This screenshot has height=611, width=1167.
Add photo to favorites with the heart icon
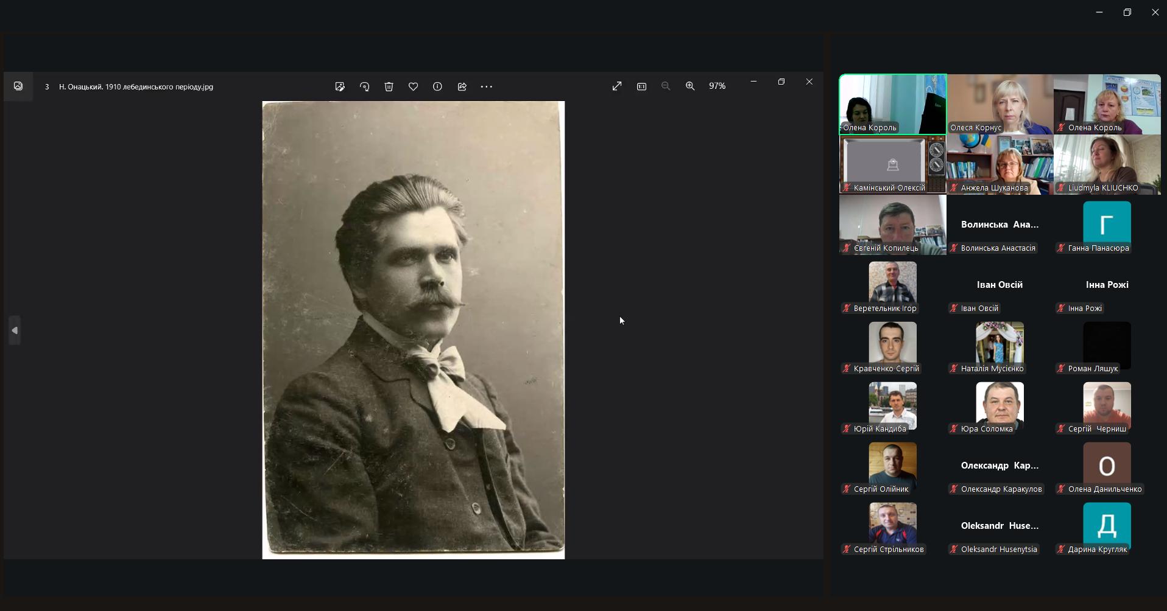[413, 86]
